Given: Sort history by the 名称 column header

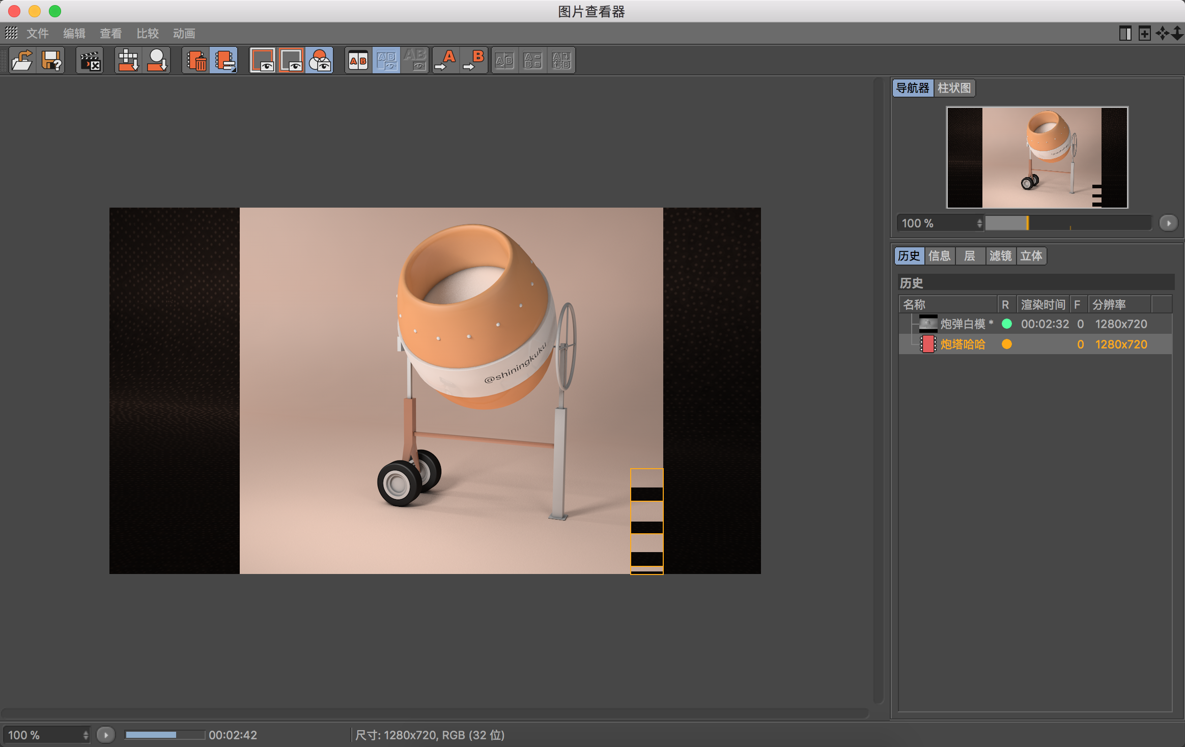Looking at the screenshot, I should click(947, 304).
